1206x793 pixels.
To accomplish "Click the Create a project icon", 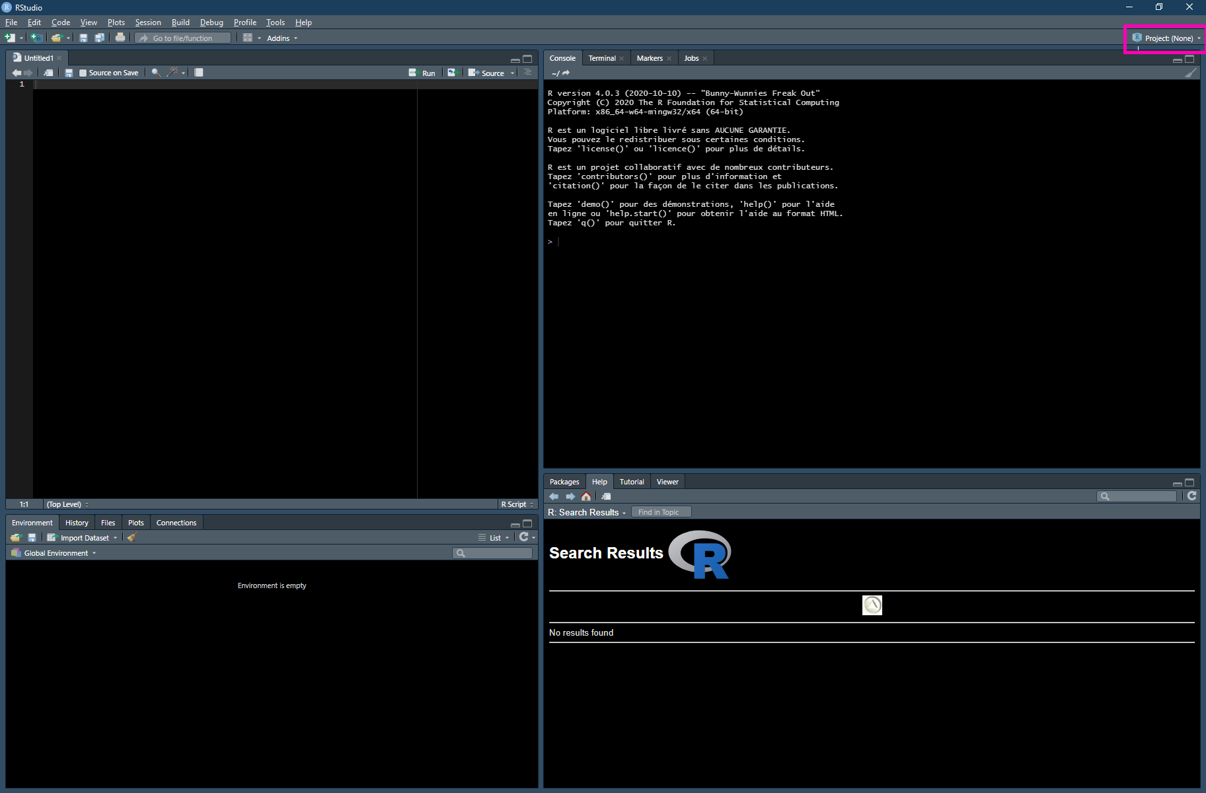I will click(36, 38).
